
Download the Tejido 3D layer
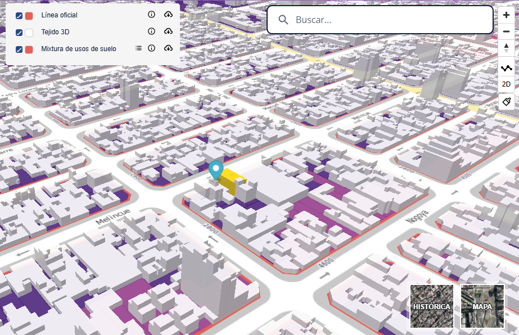point(168,32)
